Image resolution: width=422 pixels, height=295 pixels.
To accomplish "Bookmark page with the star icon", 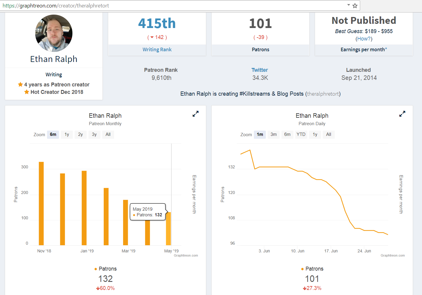I will pos(355,6).
